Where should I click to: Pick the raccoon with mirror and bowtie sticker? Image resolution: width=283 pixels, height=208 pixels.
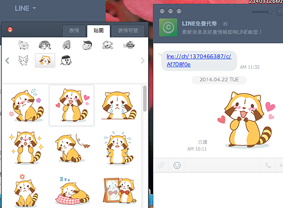(x=119, y=191)
